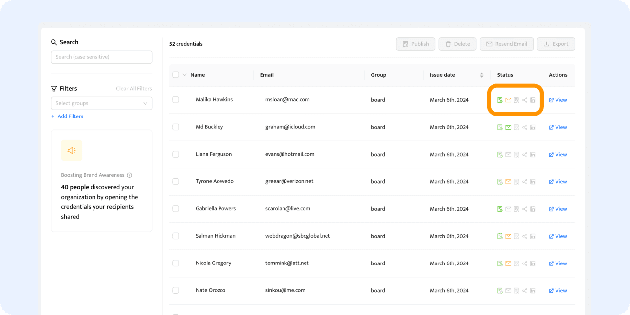Click Clear All Filters
Viewport: 630px width, 315px height.
134,89
